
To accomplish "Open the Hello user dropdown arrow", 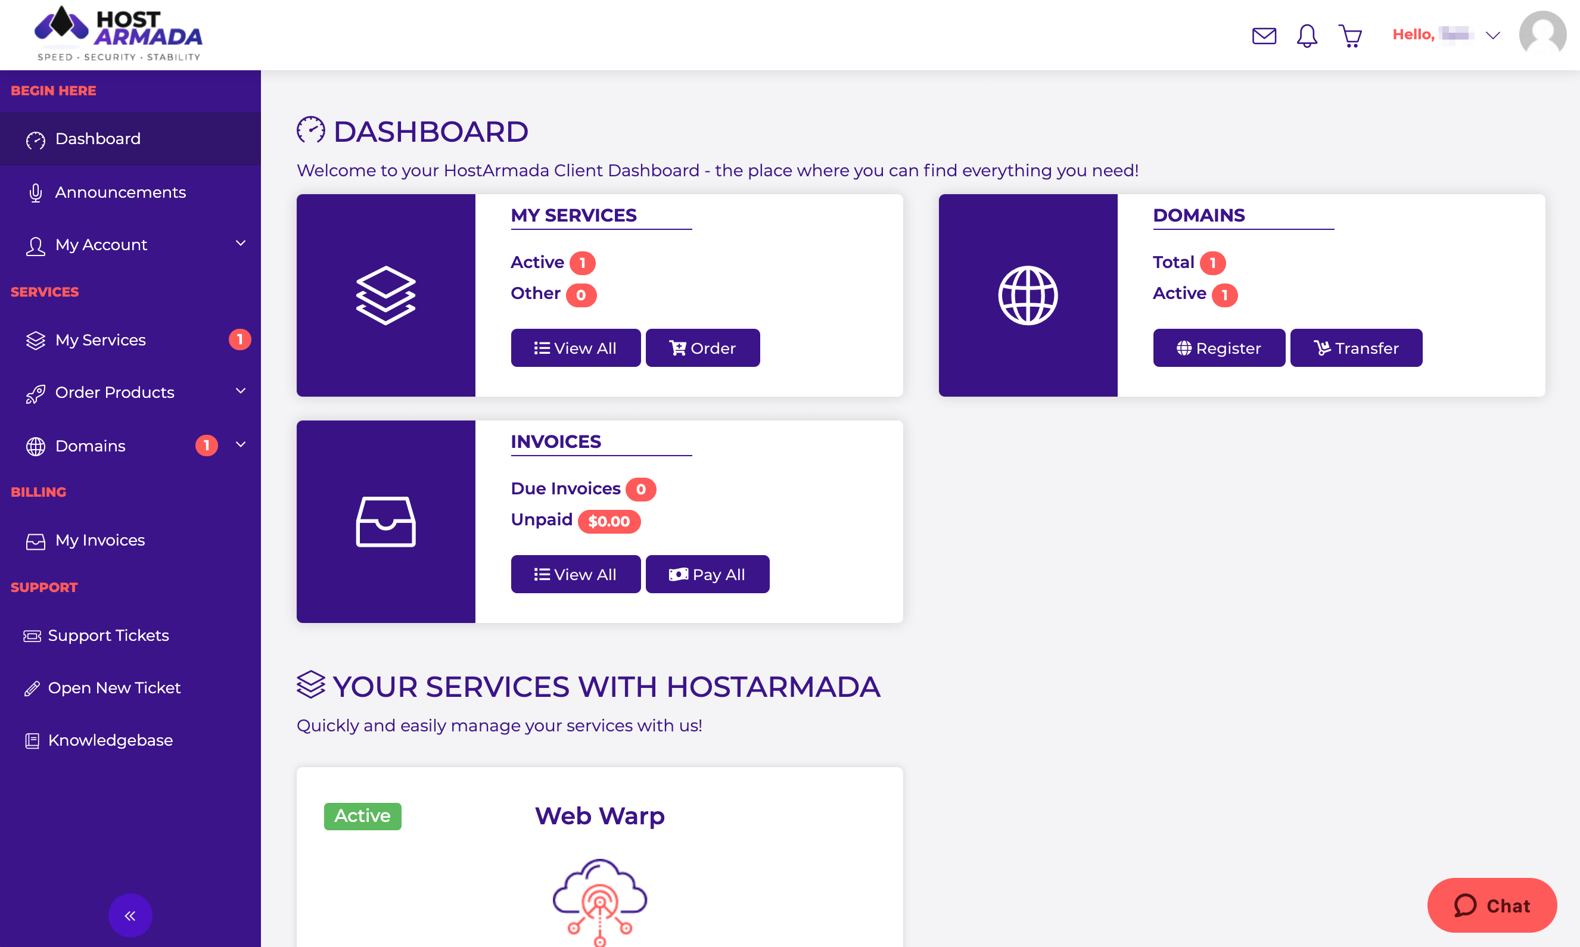I will click(x=1492, y=35).
